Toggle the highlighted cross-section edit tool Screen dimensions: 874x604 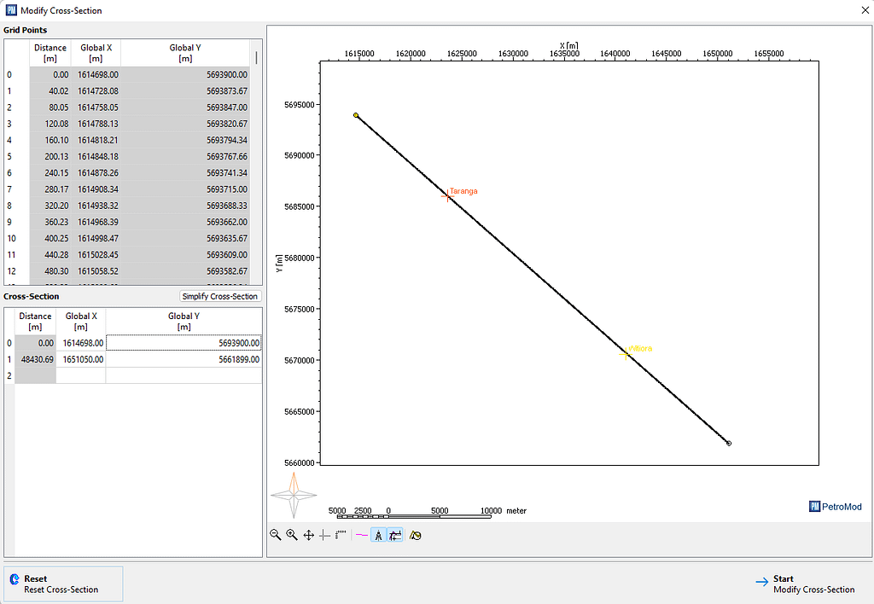(x=395, y=535)
